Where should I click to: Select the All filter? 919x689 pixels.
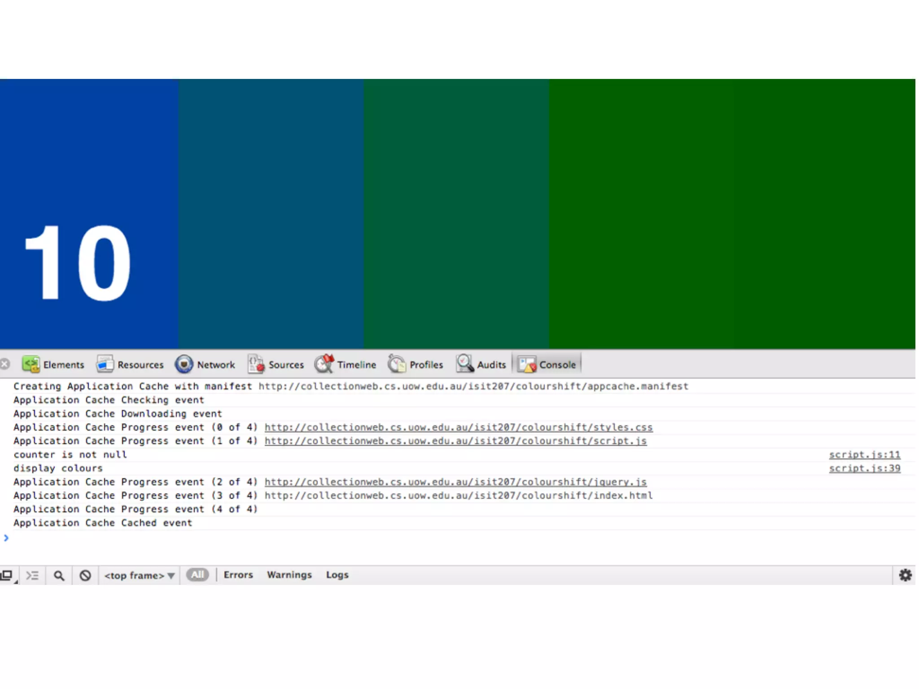pos(197,575)
